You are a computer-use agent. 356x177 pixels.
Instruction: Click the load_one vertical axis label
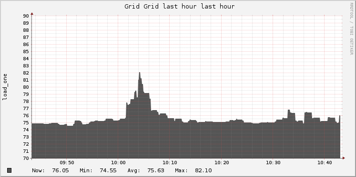tap(5, 87)
